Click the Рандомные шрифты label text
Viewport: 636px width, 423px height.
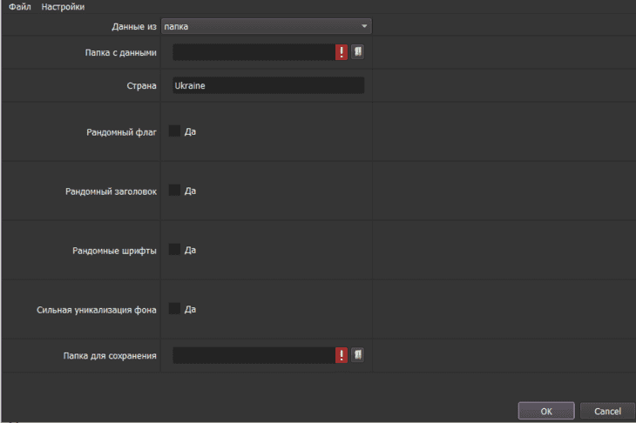click(x=114, y=251)
